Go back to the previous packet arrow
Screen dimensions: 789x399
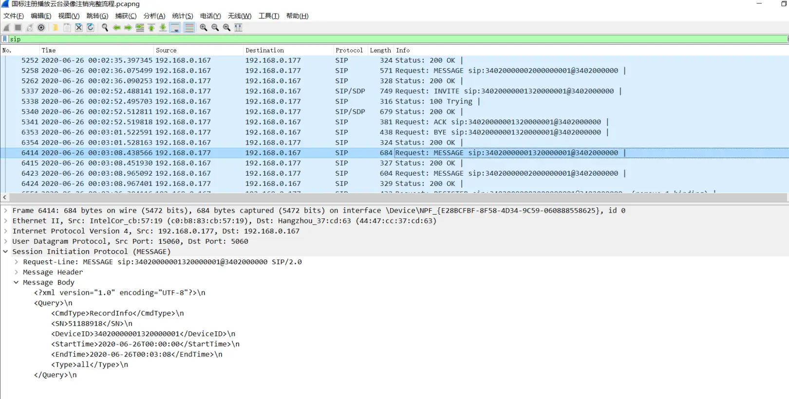116,28
